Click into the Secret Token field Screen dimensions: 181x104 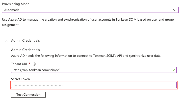point(114,85)
